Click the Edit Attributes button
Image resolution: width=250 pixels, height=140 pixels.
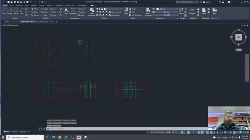[x=136, y=15]
